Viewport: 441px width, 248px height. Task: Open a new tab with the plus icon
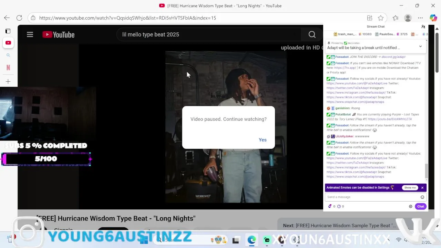pos(8,82)
